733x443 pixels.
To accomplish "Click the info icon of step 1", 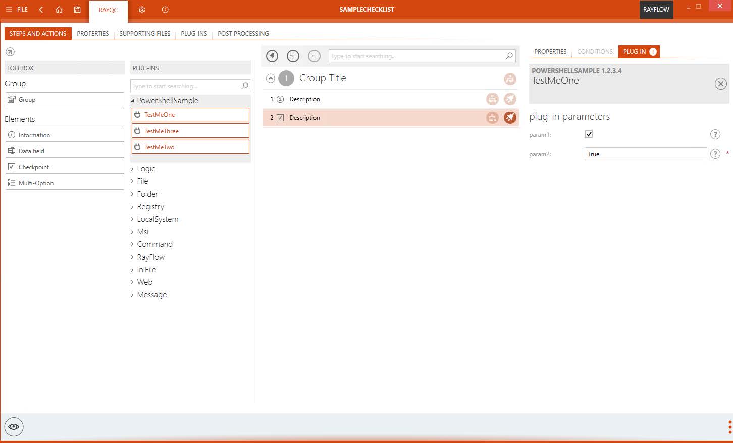I will point(280,99).
